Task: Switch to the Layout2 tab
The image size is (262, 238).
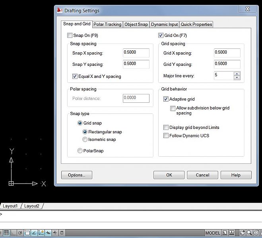Action: coord(31,206)
